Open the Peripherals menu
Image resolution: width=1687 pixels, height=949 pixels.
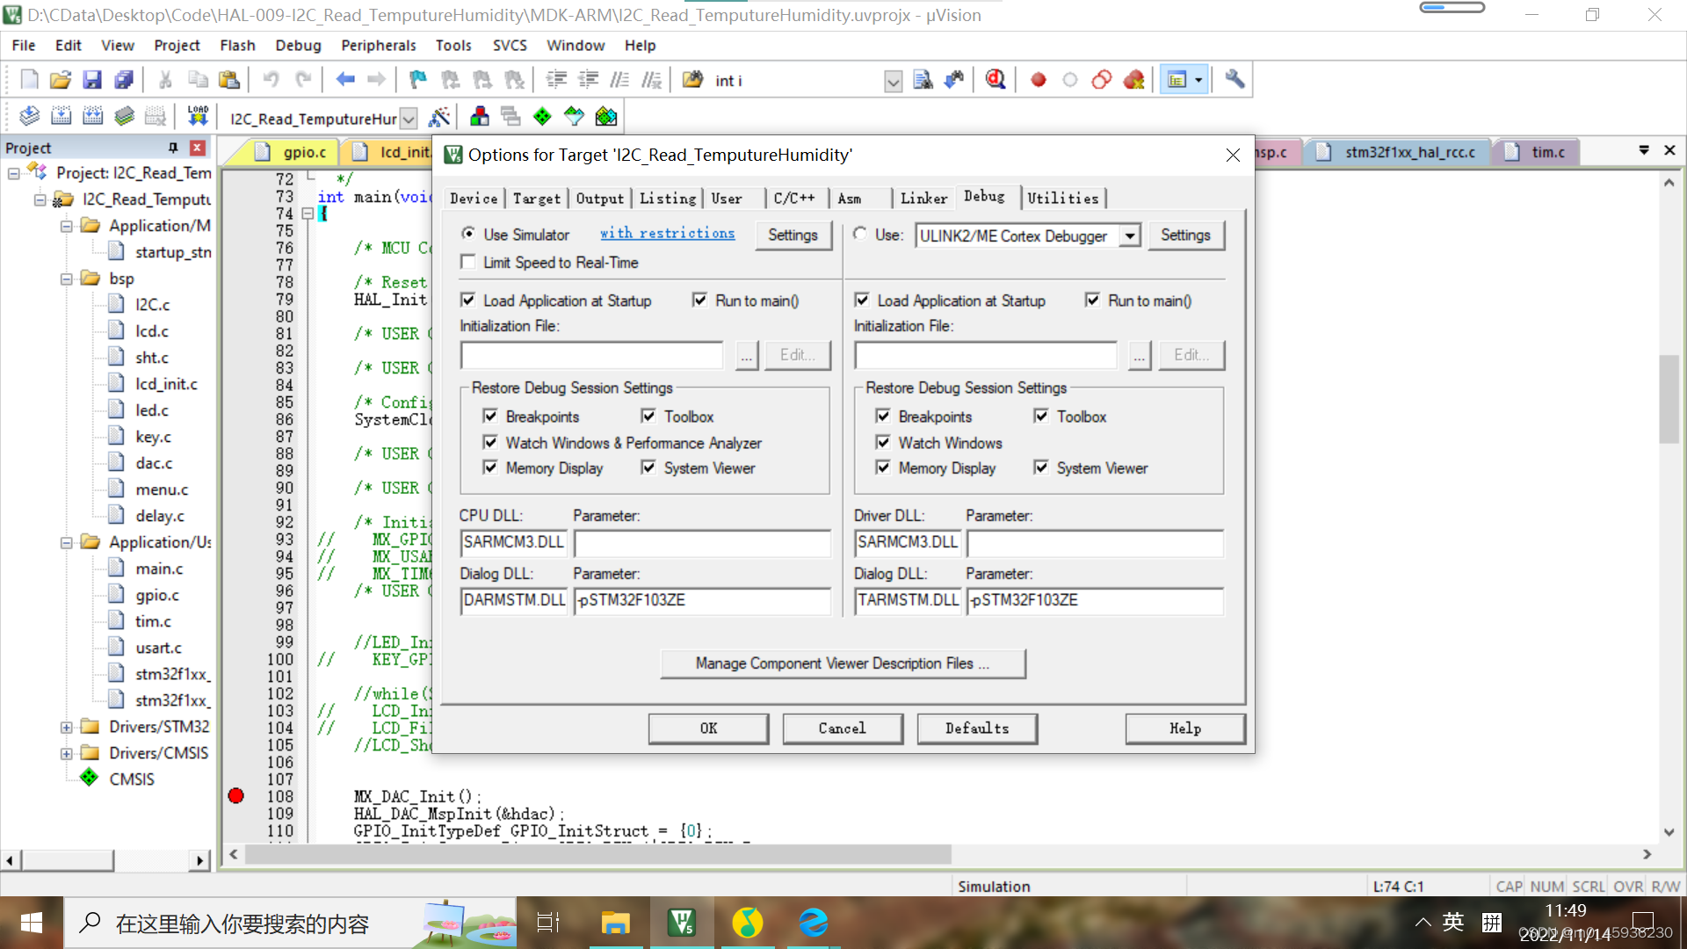tap(378, 46)
